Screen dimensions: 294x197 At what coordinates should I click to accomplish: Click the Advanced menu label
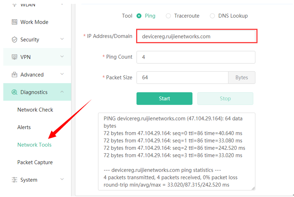[32, 74]
